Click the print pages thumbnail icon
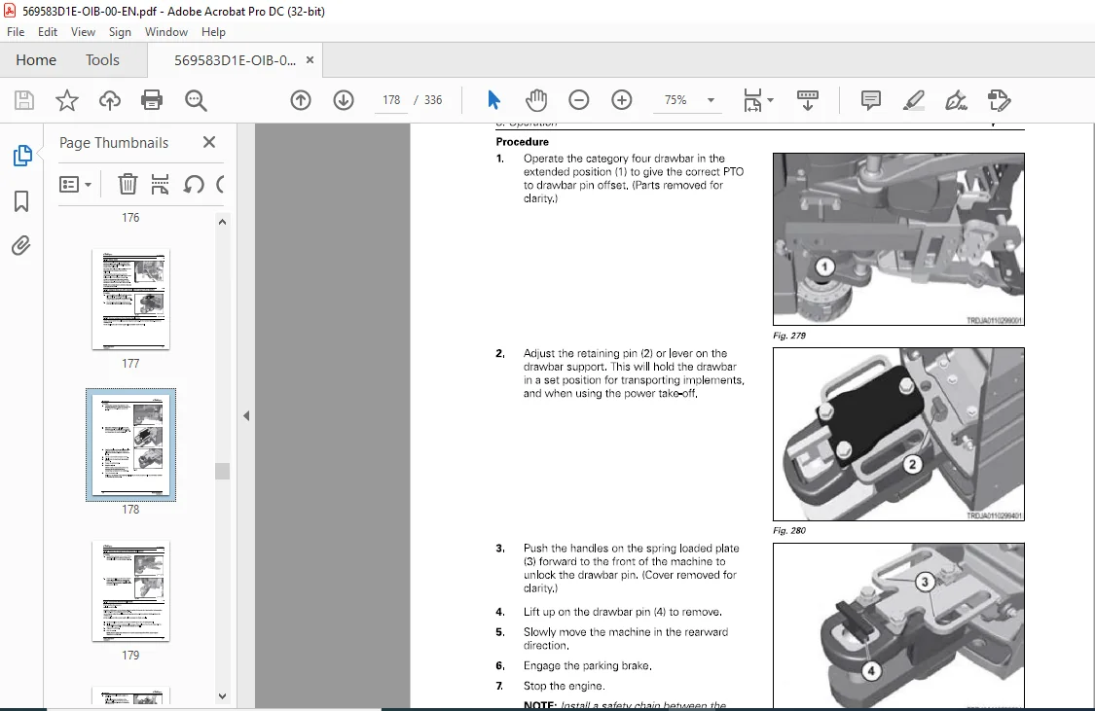The width and height of the screenshot is (1095, 711). coord(160,184)
